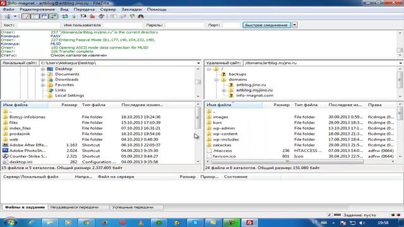Expand the Favorites tree node
Viewport: 404px width, 227px height.
coord(43,85)
